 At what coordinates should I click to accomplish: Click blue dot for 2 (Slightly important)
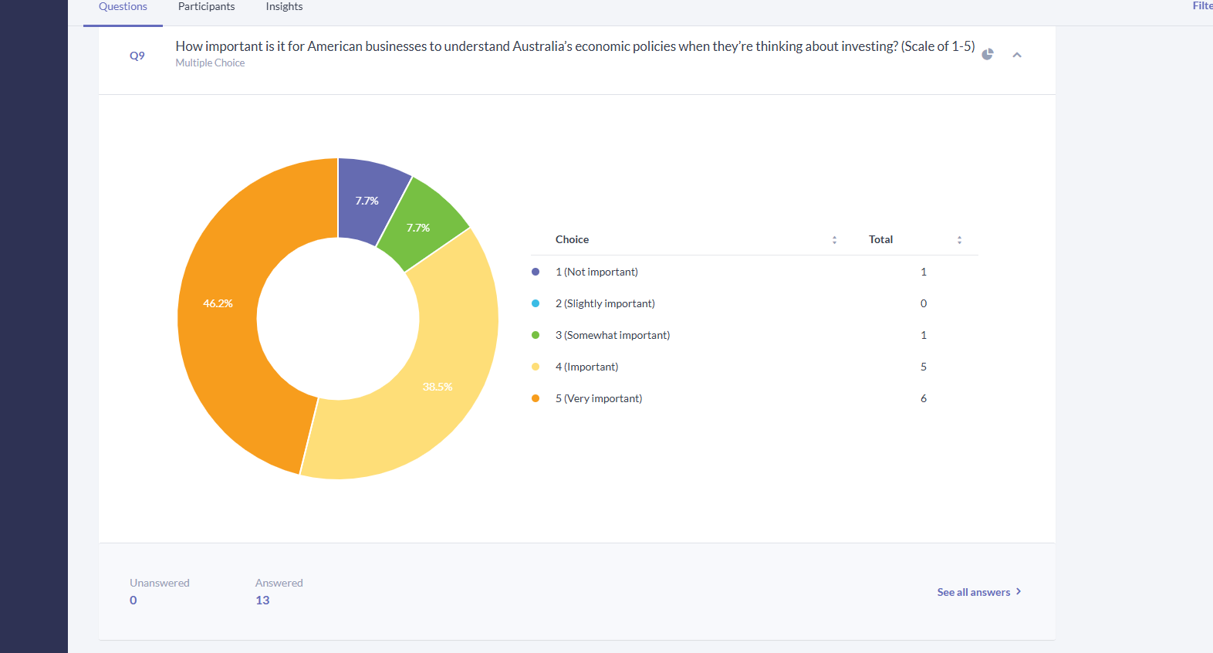click(x=536, y=303)
